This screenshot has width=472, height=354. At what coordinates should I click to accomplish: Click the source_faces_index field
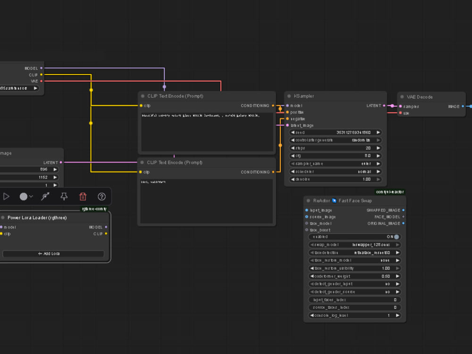point(354,307)
